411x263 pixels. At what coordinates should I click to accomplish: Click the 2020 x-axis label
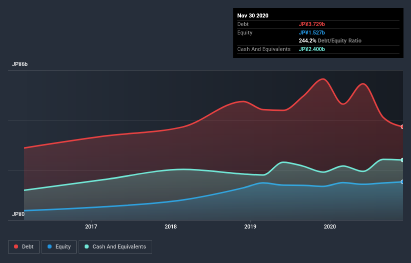coord(330,226)
